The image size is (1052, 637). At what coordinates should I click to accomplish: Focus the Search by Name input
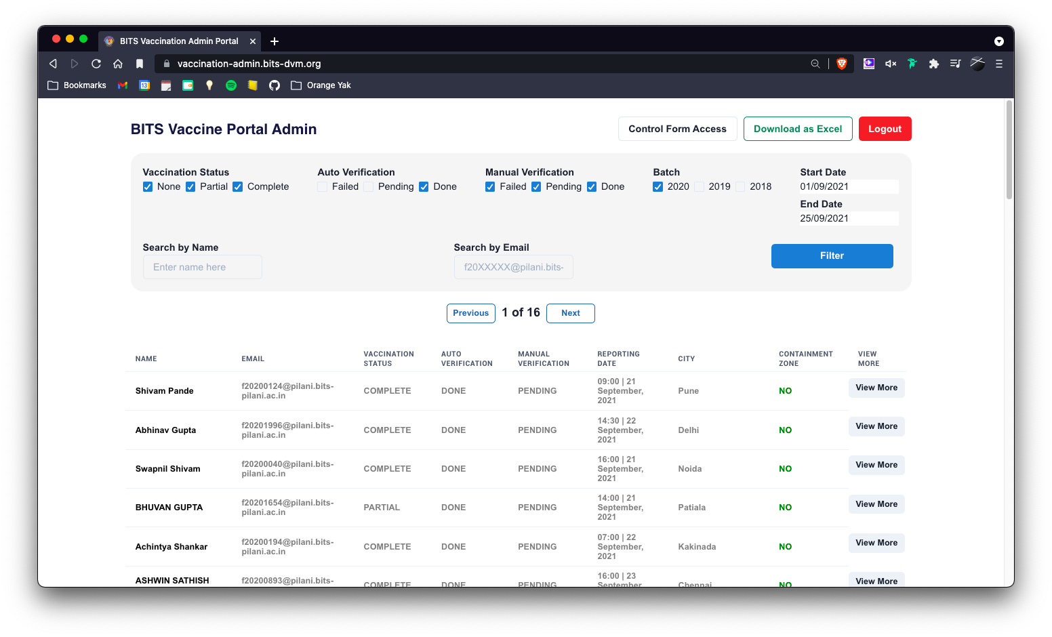click(203, 267)
